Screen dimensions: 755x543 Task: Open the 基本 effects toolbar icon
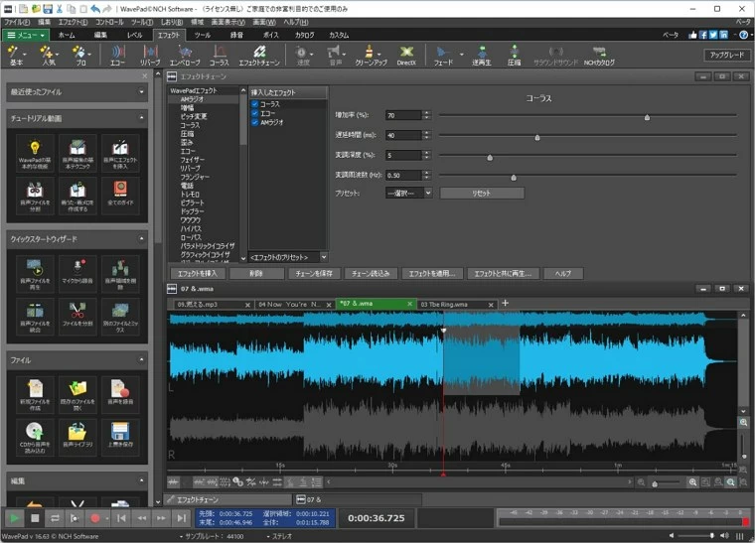click(16, 56)
